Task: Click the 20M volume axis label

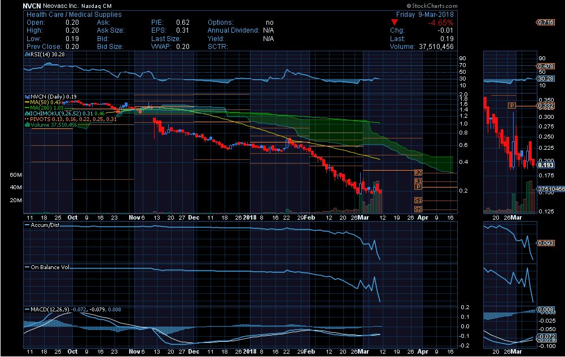Action: pyautogui.click(x=16, y=200)
